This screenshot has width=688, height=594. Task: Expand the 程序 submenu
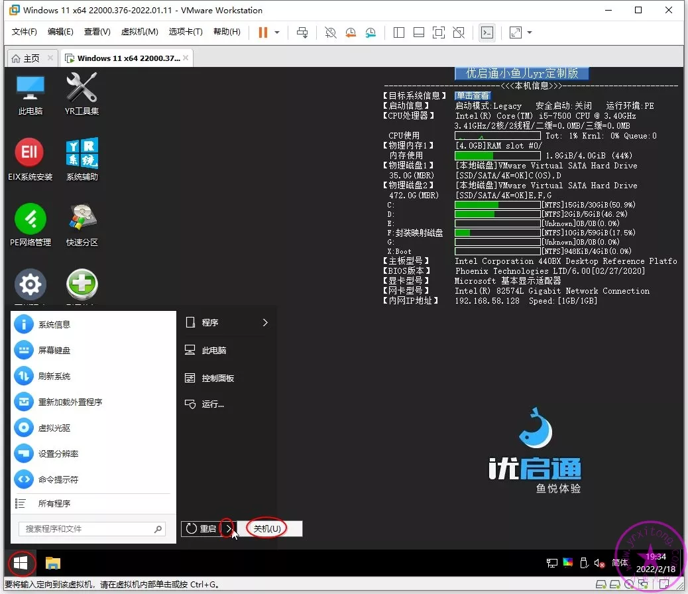tap(265, 323)
